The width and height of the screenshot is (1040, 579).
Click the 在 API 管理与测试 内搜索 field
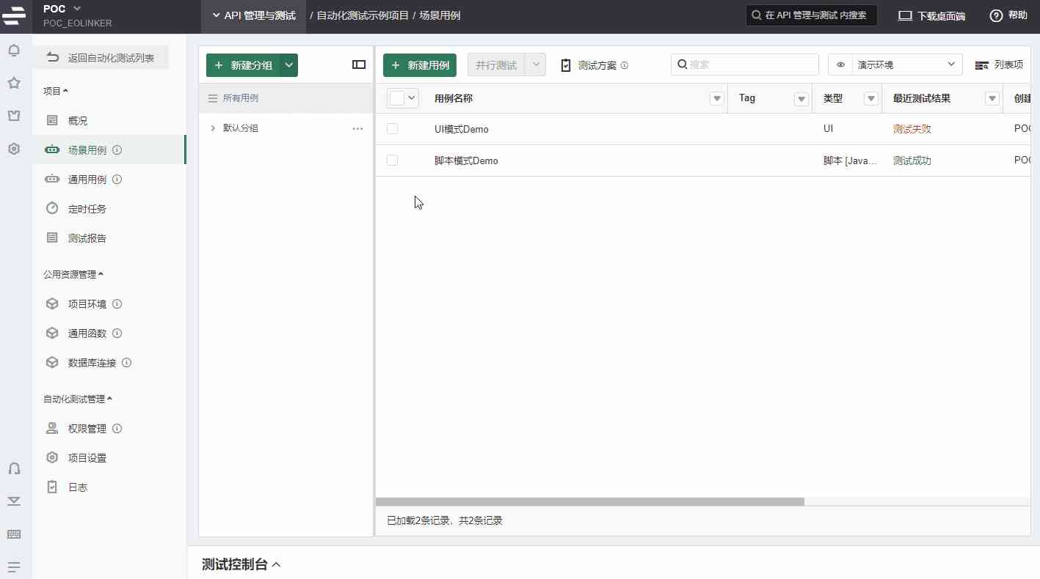812,15
